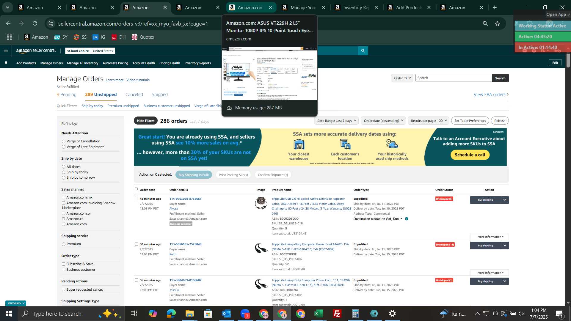Check the Business customer order type box

tap(63, 270)
